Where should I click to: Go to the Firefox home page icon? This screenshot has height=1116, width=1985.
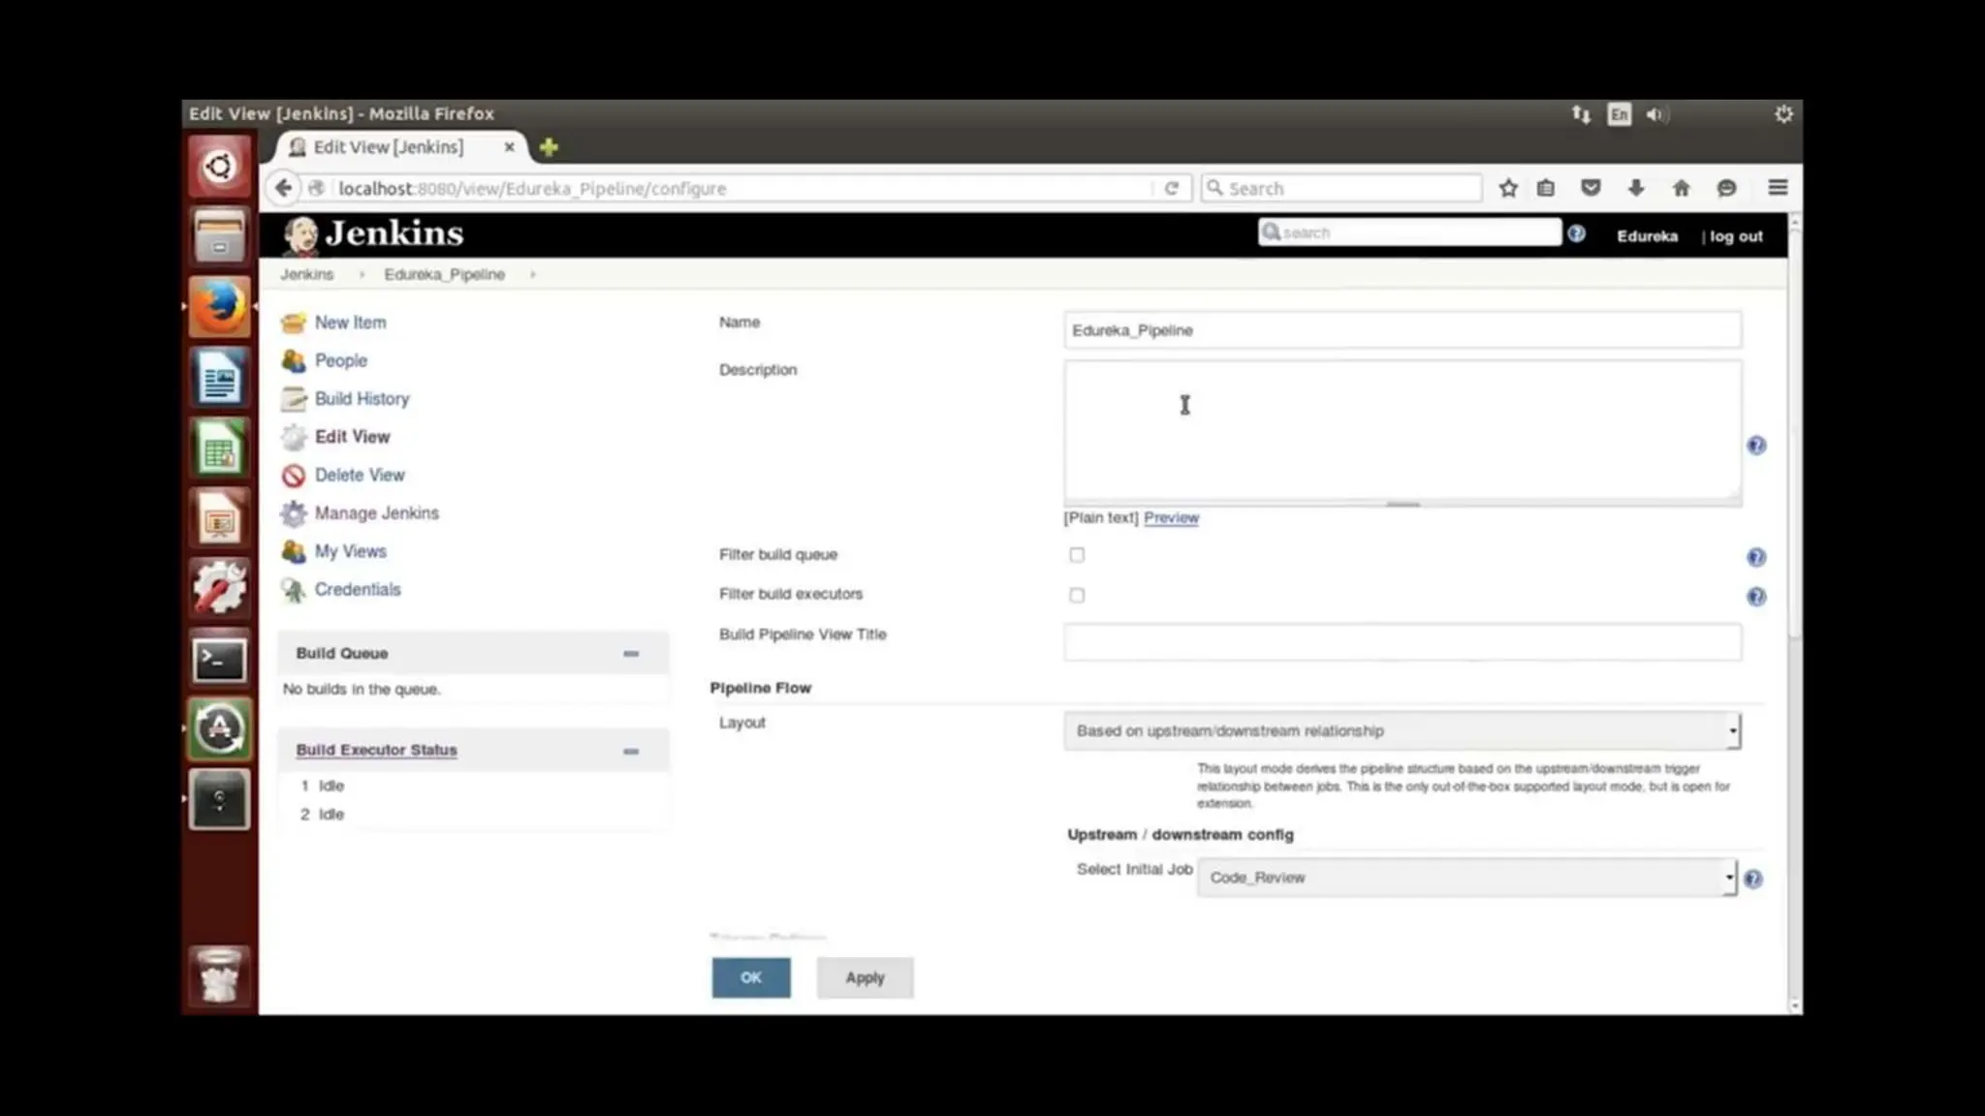1682,188
